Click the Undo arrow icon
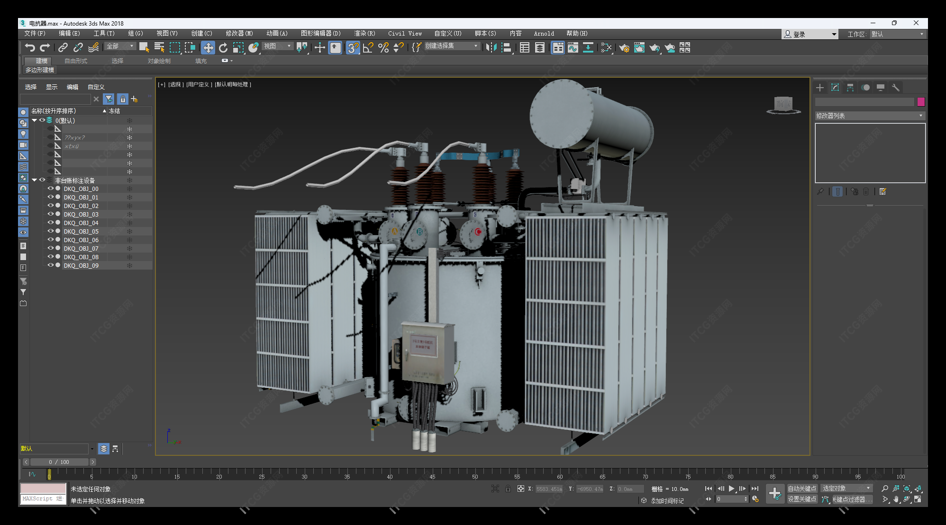 click(x=30, y=47)
